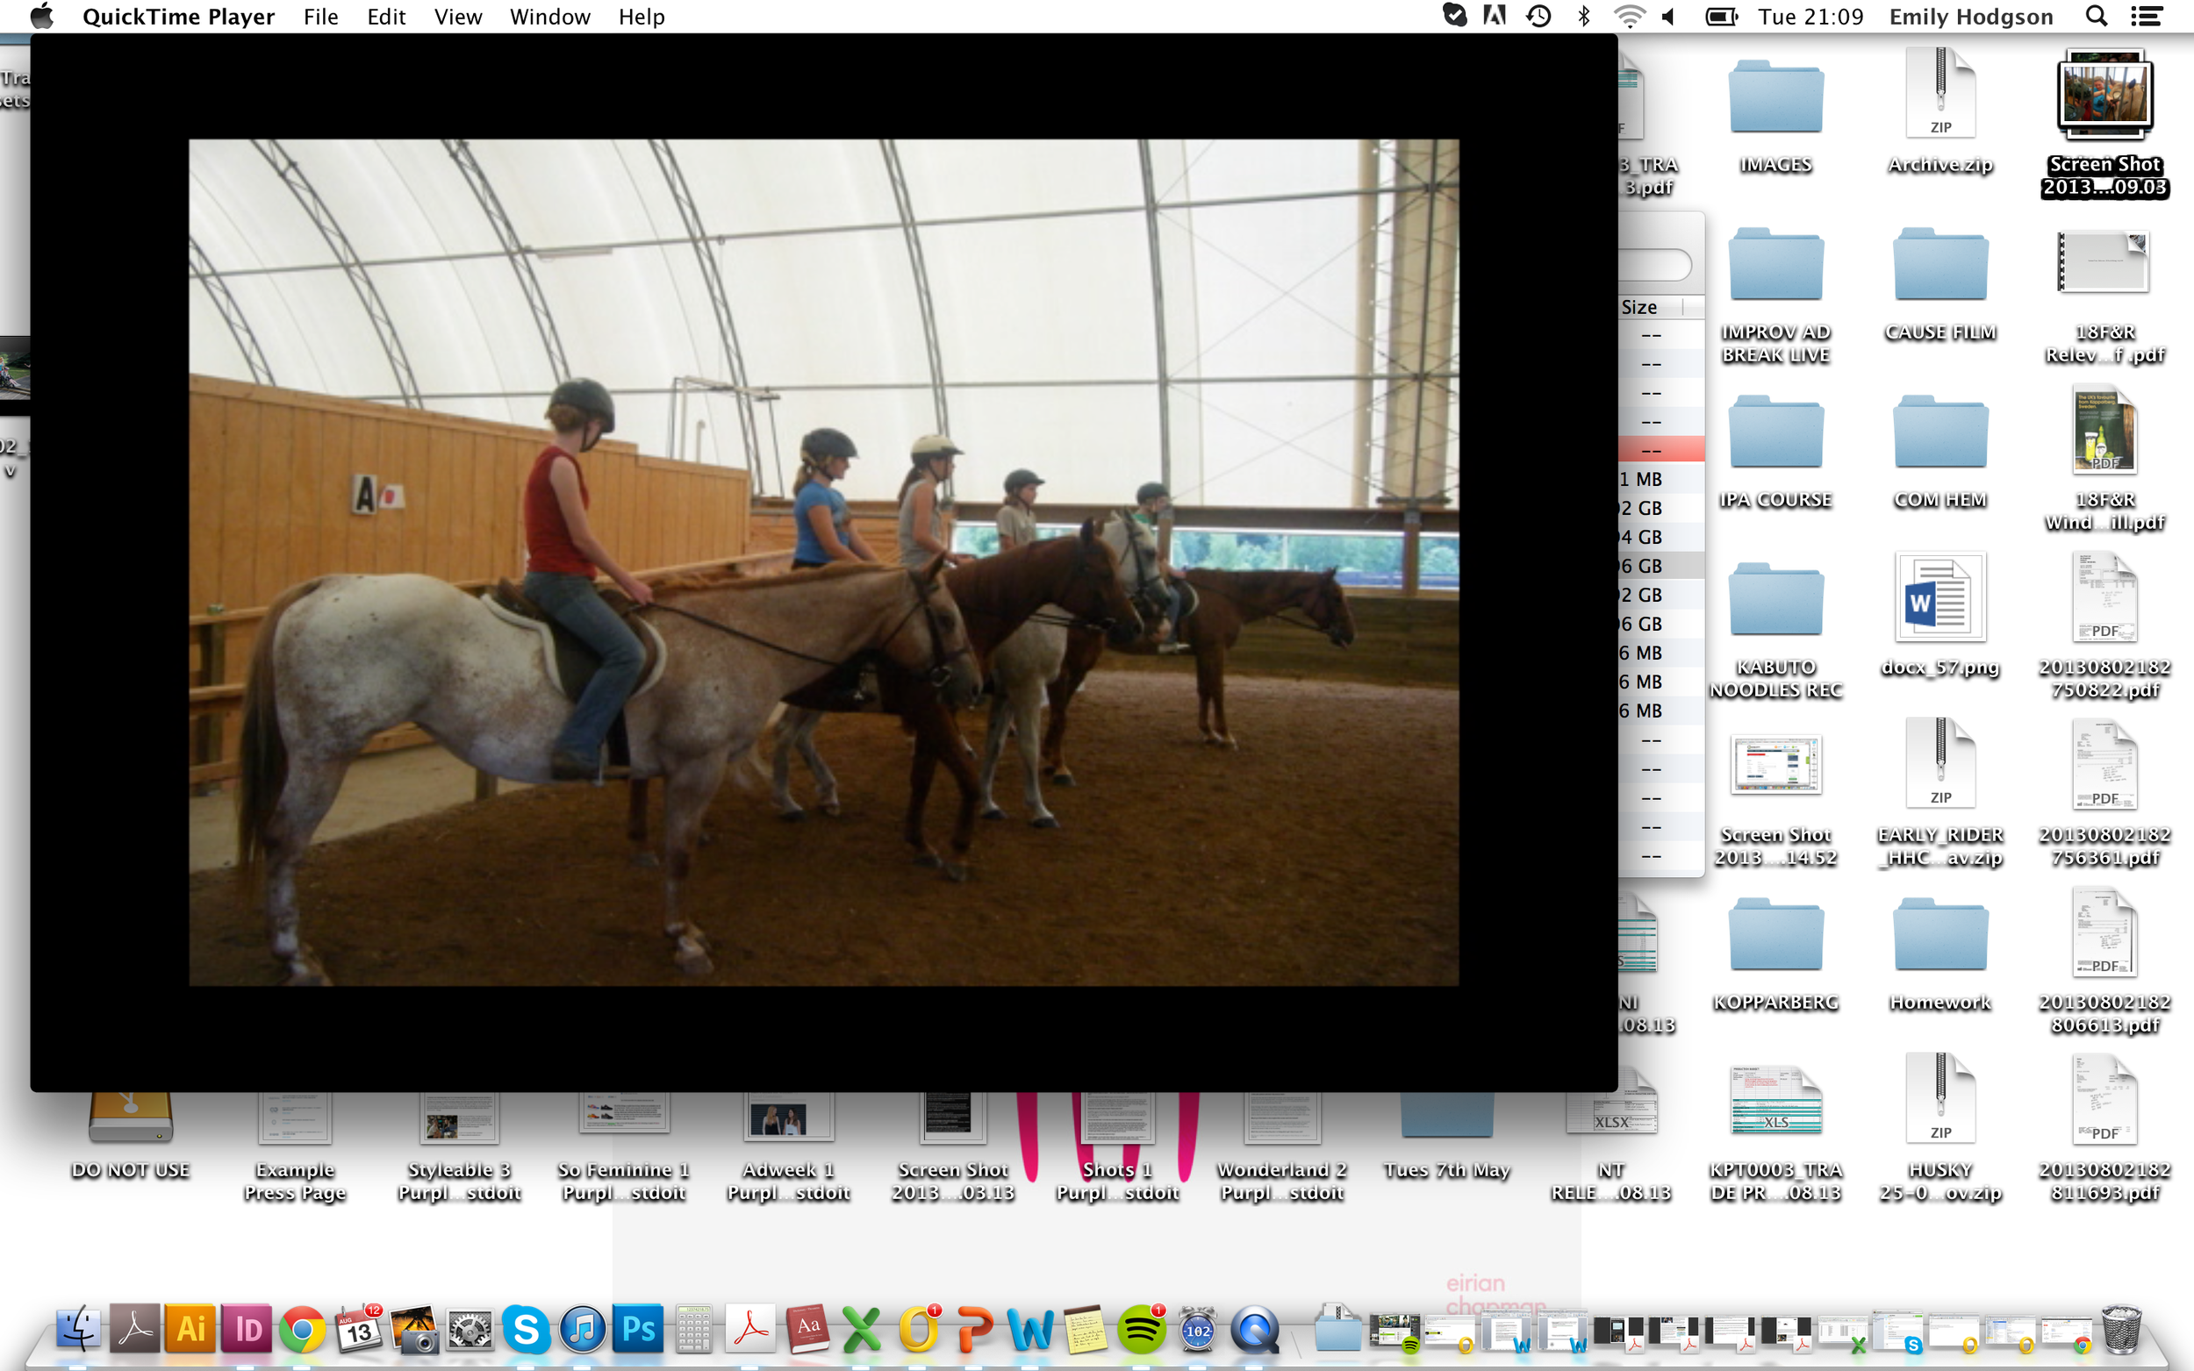The image size is (2194, 1371).
Task: Click the Spotify Dock icon
Action: (x=1141, y=1329)
